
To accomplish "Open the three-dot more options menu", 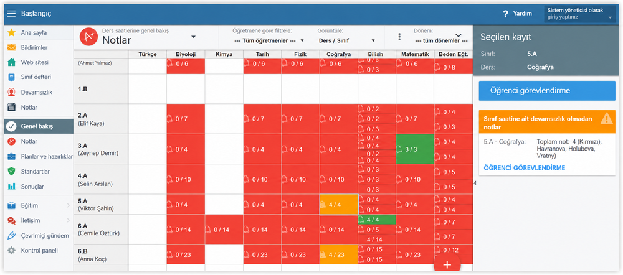I will click(399, 37).
